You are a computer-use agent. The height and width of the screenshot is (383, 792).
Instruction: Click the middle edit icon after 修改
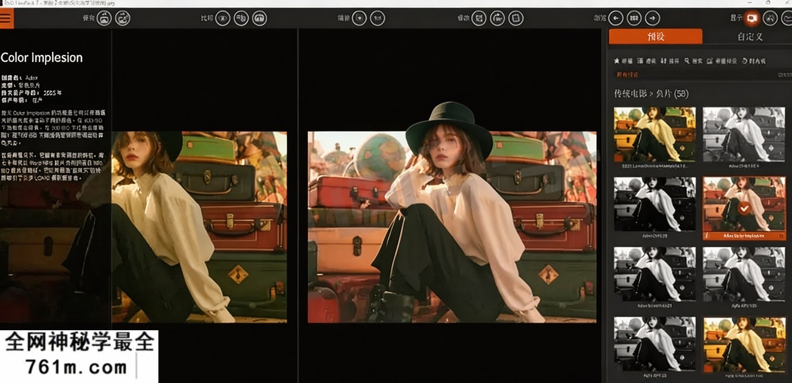[497, 18]
